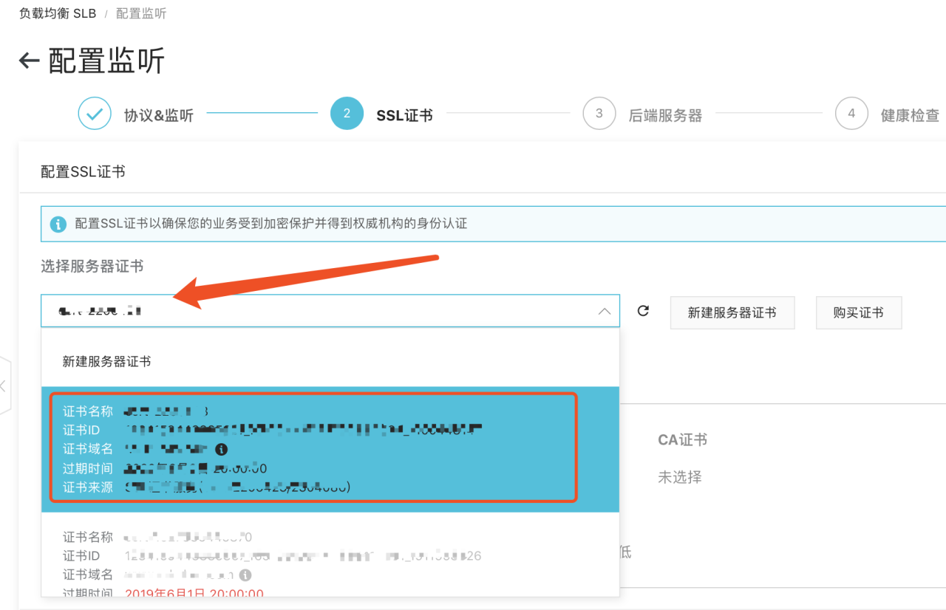Click the CA证书 heading
Viewport: 946px width, 610px height.
click(682, 440)
